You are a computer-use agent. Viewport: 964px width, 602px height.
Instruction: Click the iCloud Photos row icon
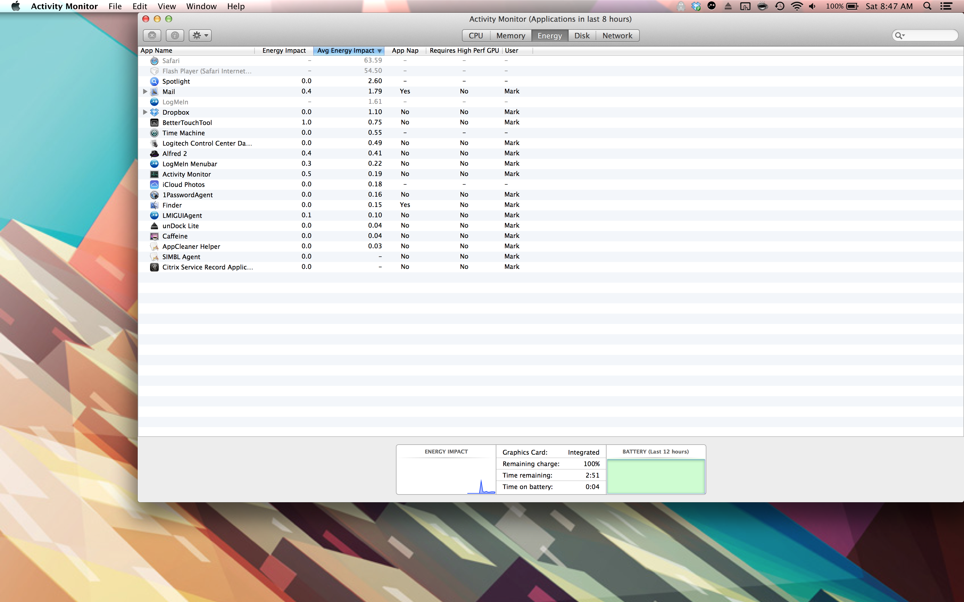pyautogui.click(x=155, y=185)
